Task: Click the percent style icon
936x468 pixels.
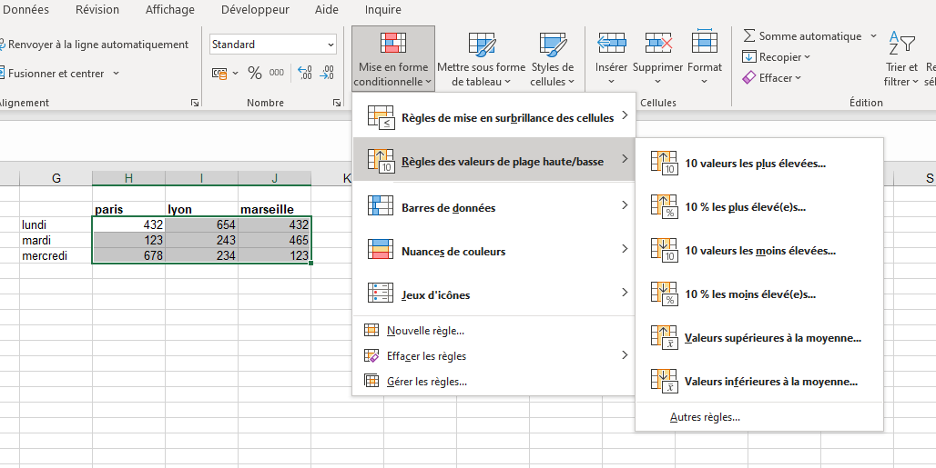Action: tap(255, 73)
